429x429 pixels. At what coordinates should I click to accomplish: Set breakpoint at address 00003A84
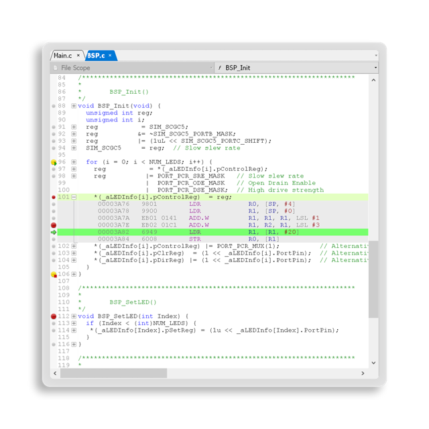click(54, 239)
